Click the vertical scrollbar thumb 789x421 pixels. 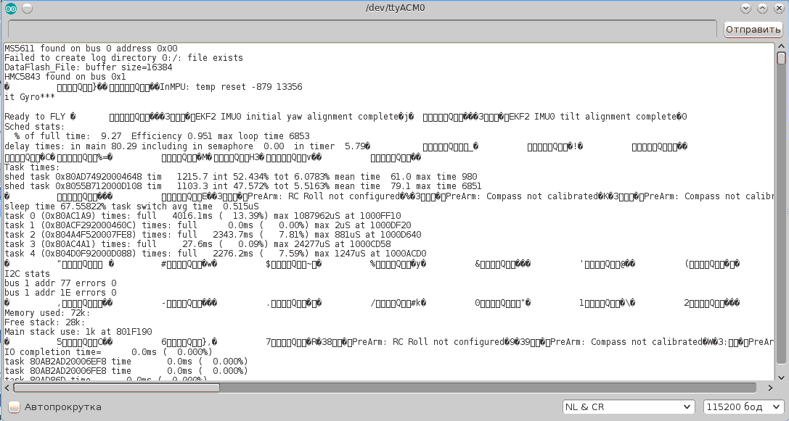click(x=781, y=59)
